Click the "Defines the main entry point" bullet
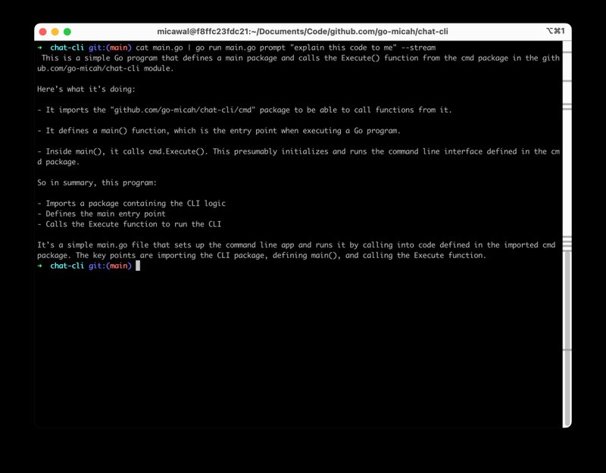Image resolution: width=606 pixels, height=473 pixels. coord(105,213)
